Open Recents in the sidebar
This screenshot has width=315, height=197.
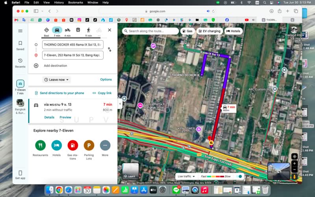(x=20, y=63)
